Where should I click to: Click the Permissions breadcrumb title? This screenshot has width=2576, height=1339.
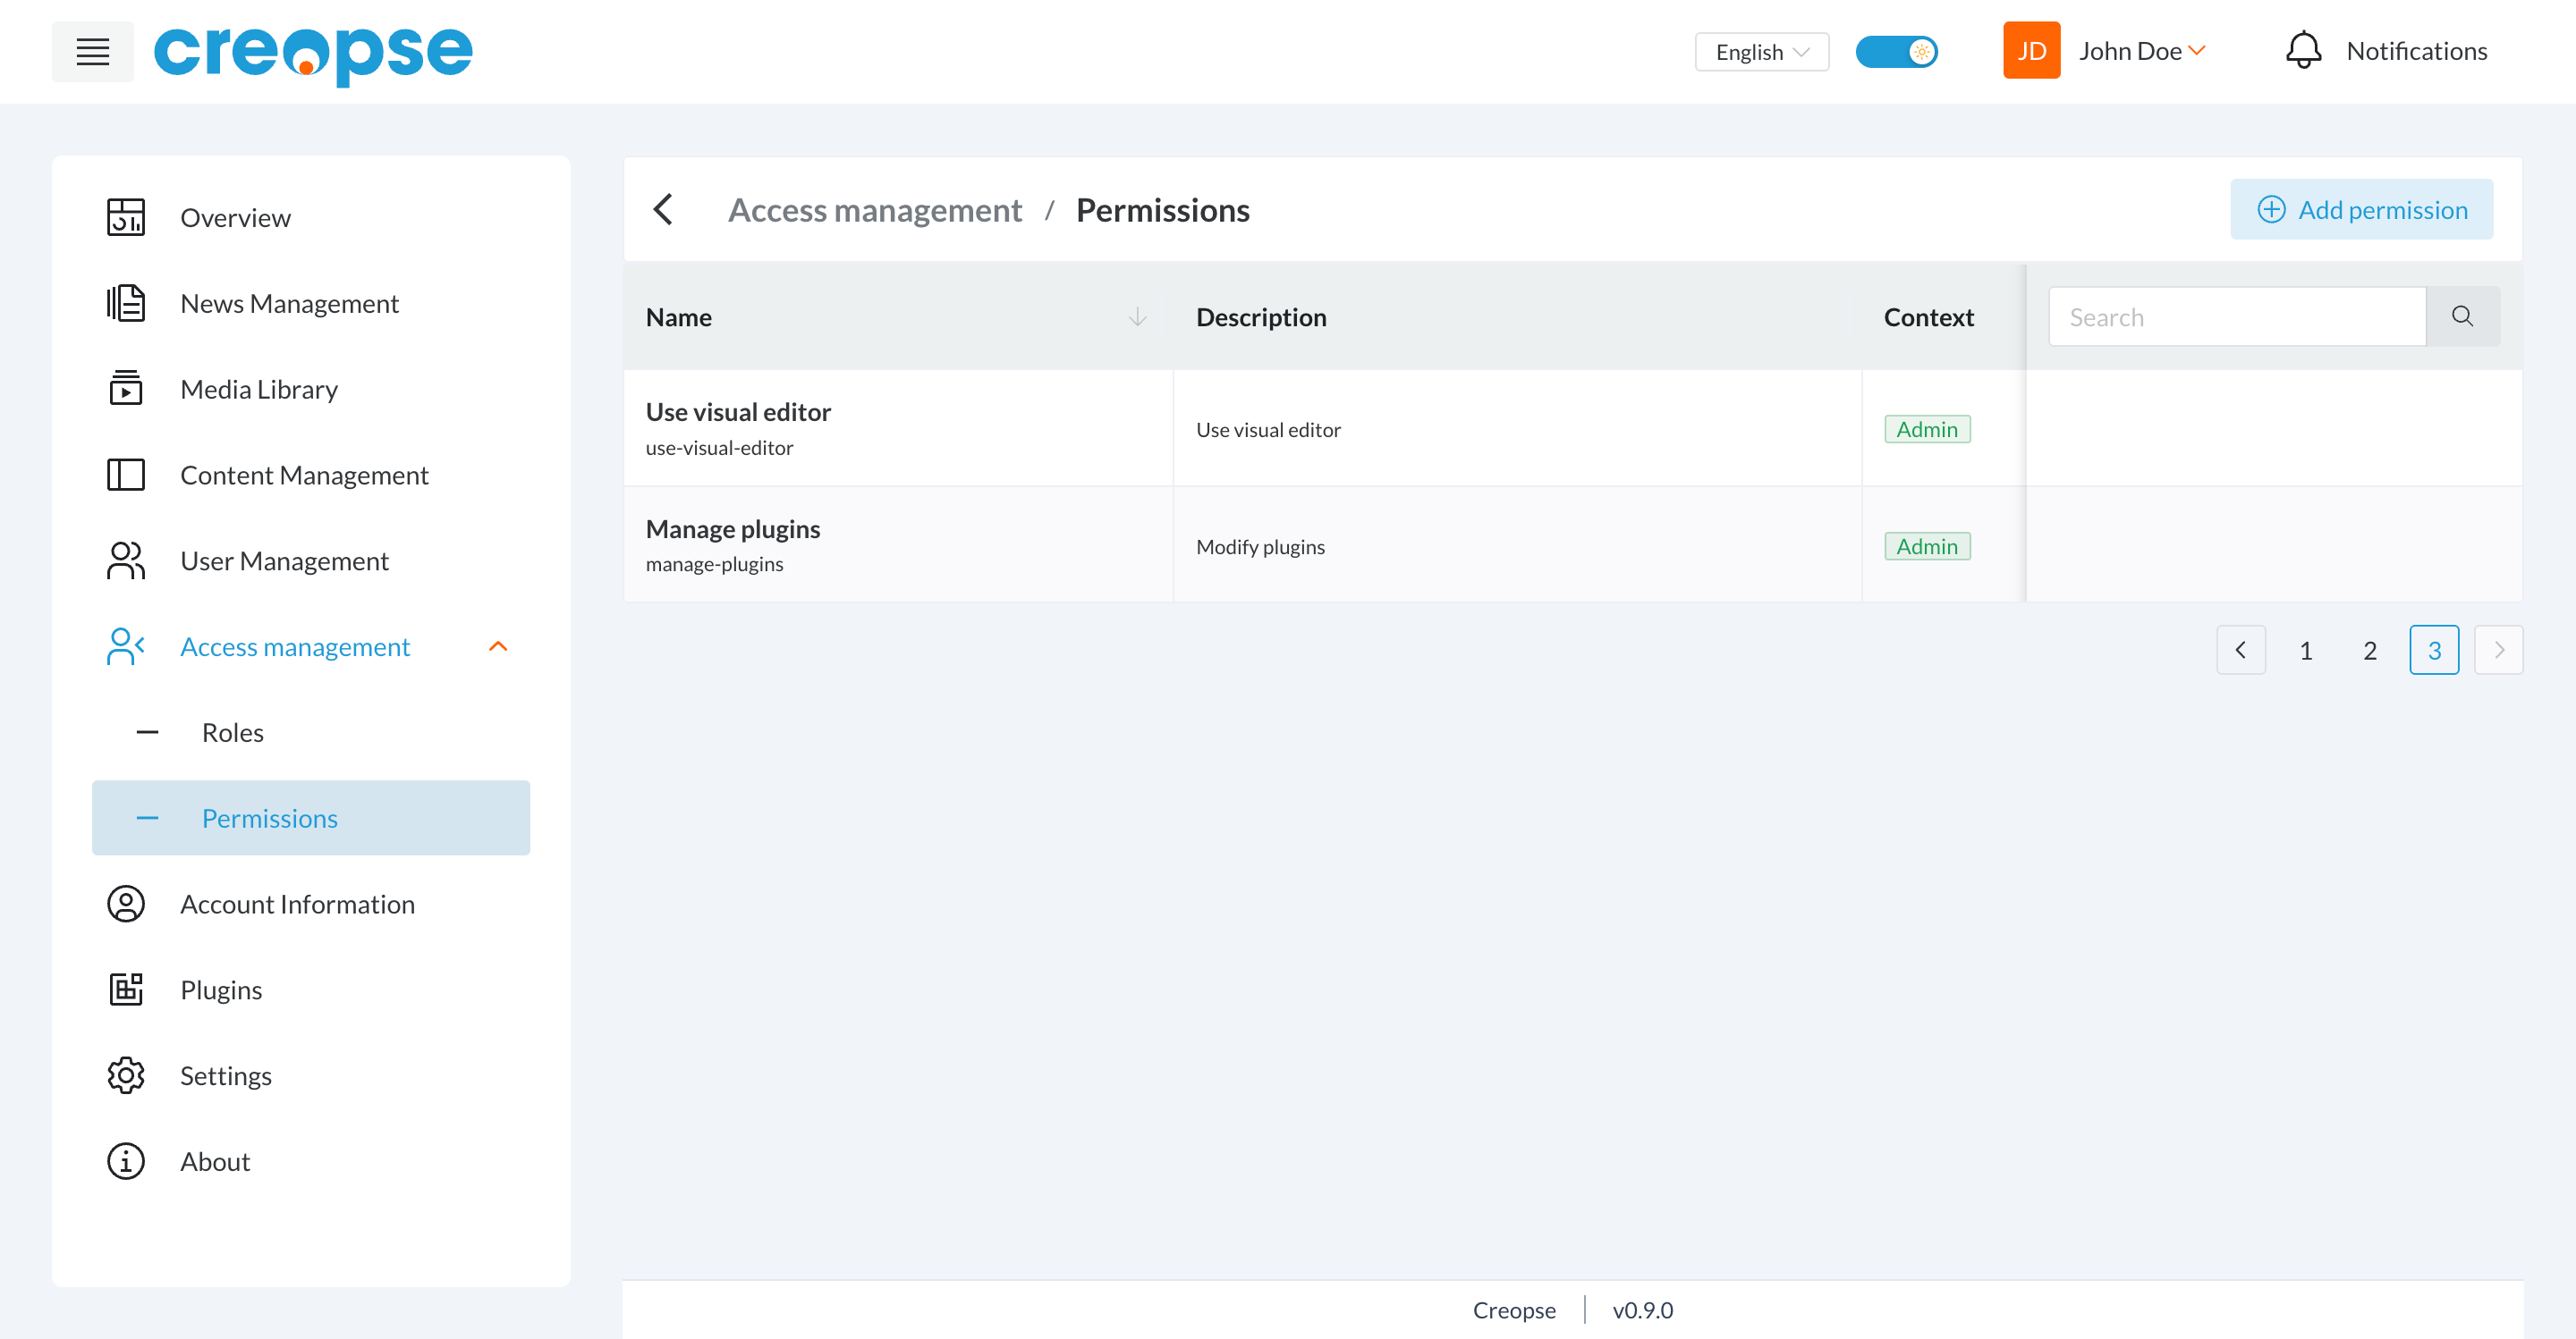[1162, 210]
